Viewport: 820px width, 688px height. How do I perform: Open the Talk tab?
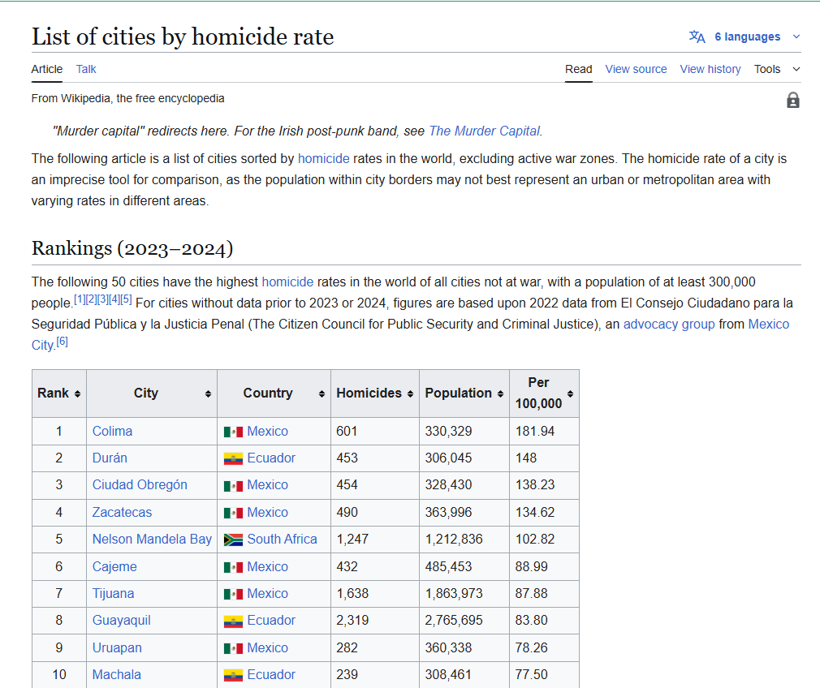pyautogui.click(x=86, y=69)
